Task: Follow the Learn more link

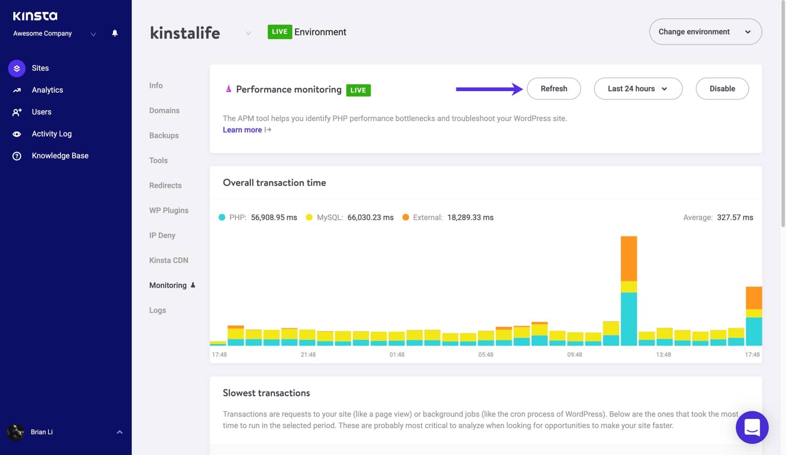Action: [x=242, y=130]
